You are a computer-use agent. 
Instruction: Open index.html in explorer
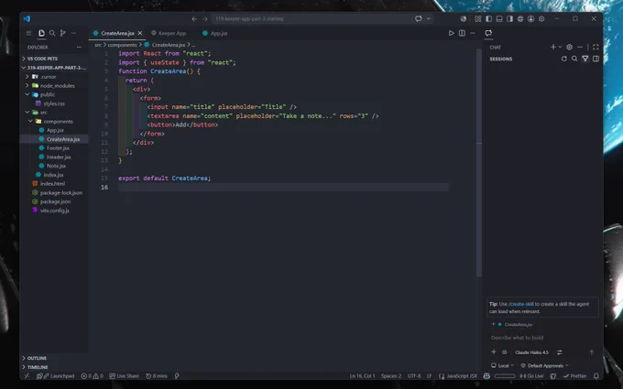tap(54, 183)
